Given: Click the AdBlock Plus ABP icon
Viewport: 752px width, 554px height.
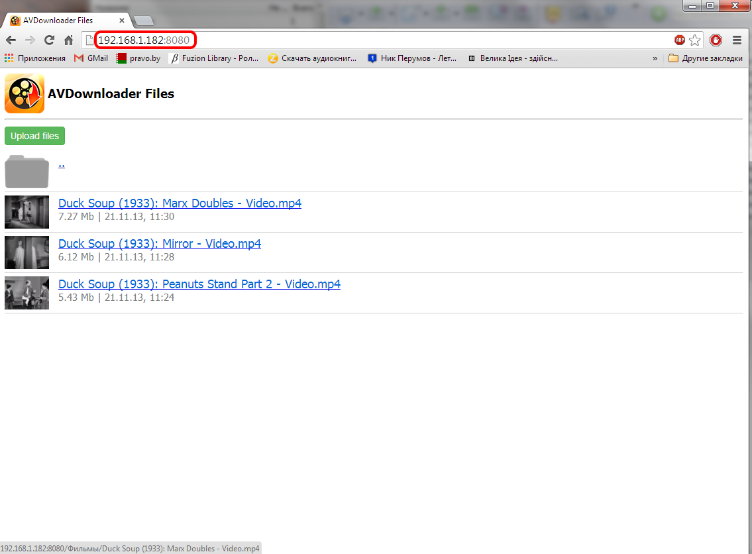Looking at the screenshot, I should click(x=680, y=40).
